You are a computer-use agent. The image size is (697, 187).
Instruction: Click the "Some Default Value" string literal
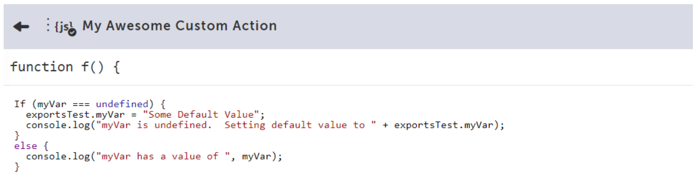click(201, 115)
